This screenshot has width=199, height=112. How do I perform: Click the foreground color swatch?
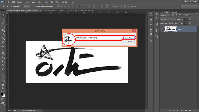(x=2, y=94)
